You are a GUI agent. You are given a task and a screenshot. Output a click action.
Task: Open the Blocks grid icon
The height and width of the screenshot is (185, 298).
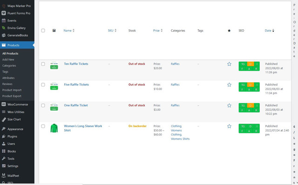click(4, 151)
